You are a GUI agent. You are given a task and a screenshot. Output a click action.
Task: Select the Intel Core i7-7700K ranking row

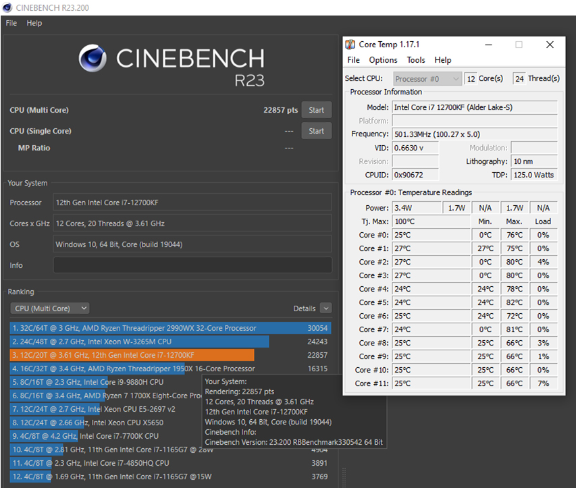tap(106, 436)
